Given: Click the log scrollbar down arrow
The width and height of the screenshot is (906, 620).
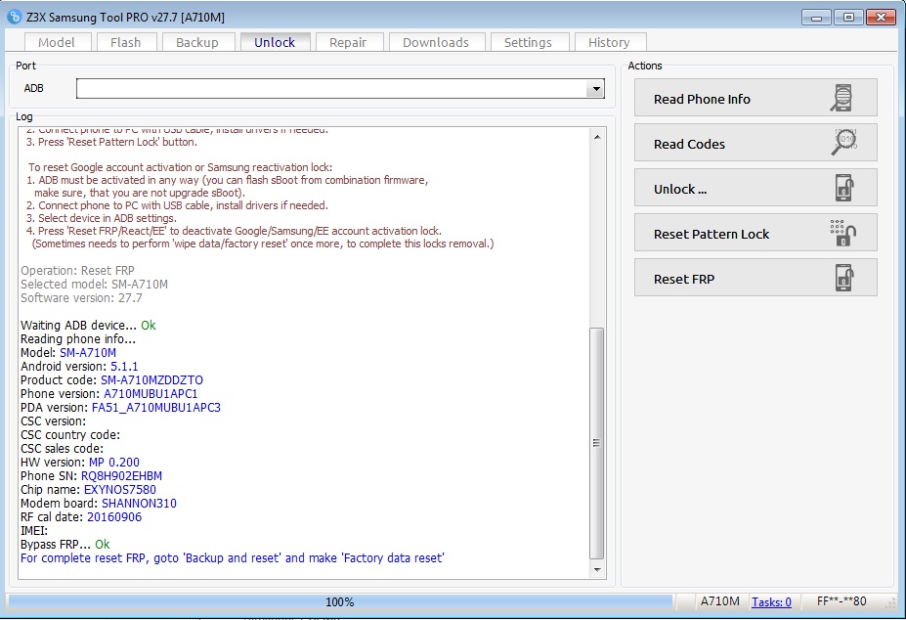Looking at the screenshot, I should tap(597, 570).
